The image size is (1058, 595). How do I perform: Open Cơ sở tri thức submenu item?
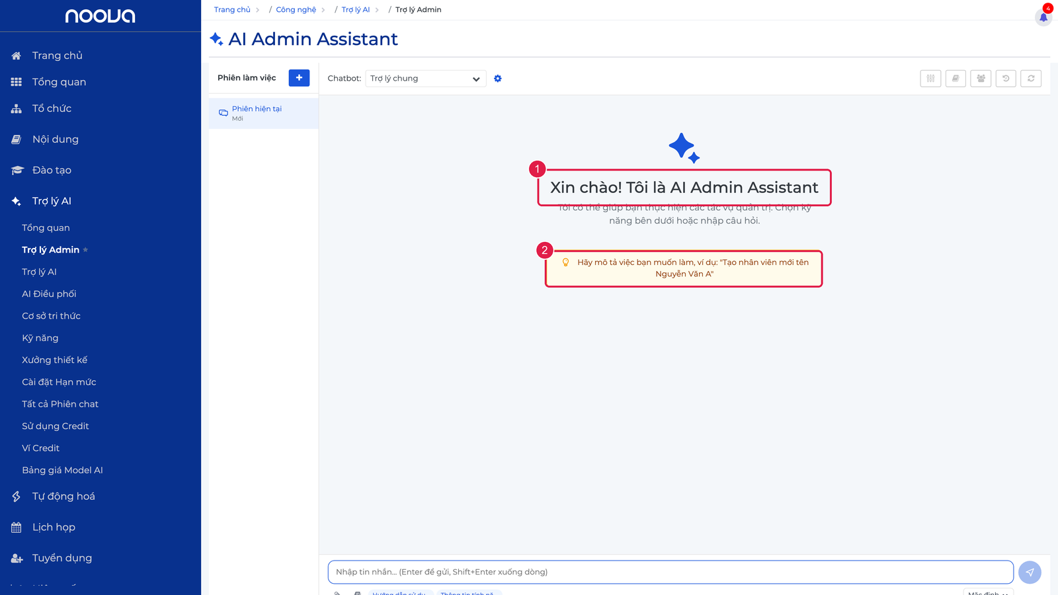click(51, 316)
